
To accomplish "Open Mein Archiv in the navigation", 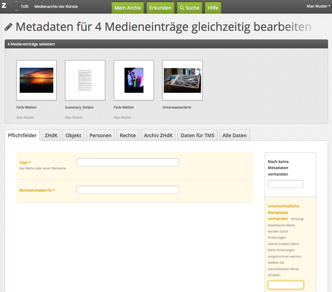I will click(x=128, y=8).
